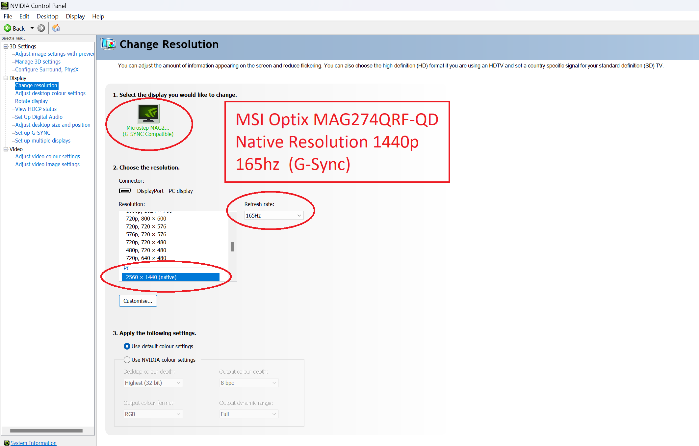Click the grey Forward arrow icon

(x=41, y=28)
